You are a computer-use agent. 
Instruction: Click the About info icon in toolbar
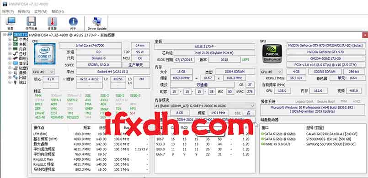(x=73, y=21)
